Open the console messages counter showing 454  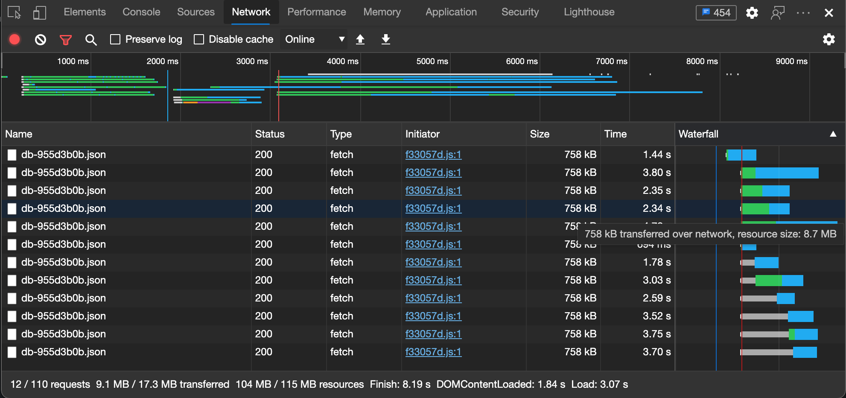pos(716,12)
